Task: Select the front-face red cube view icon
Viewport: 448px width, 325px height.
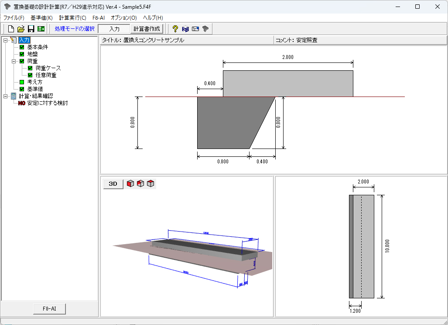Action: (x=130, y=183)
